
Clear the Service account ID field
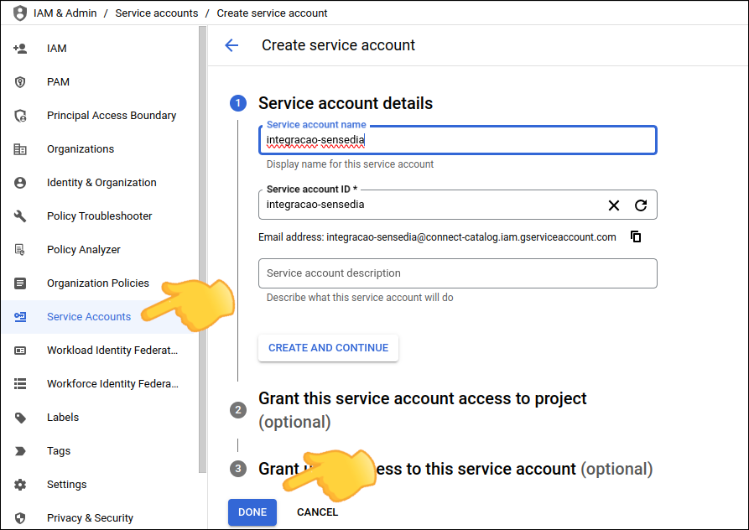pyautogui.click(x=614, y=205)
